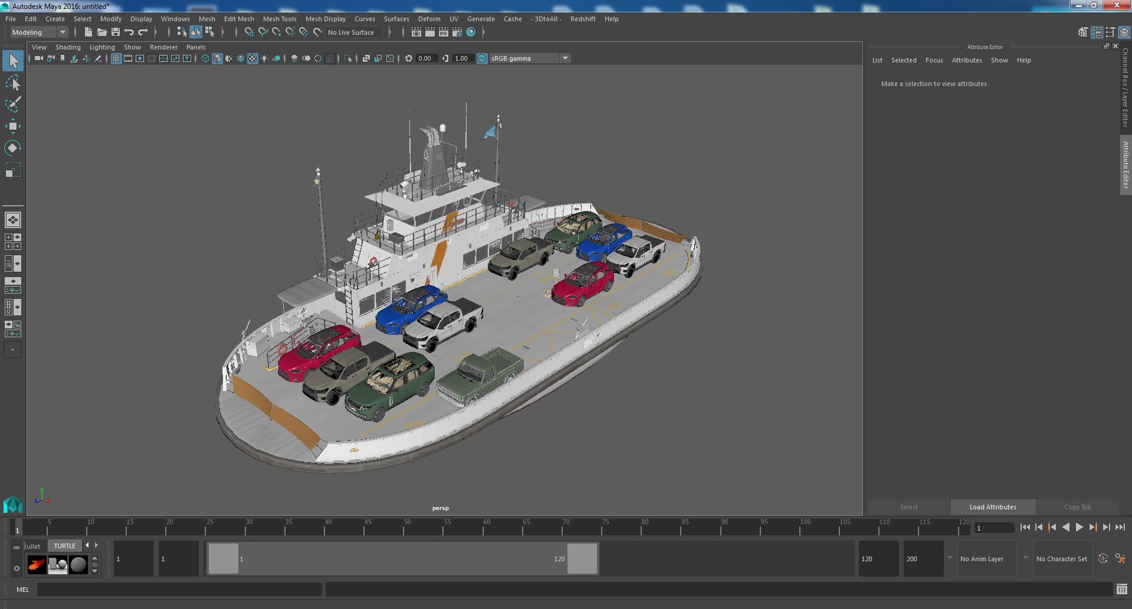The height and width of the screenshot is (609, 1132).
Task: Show Modeling Toolkit panel icon
Action: [1083, 32]
